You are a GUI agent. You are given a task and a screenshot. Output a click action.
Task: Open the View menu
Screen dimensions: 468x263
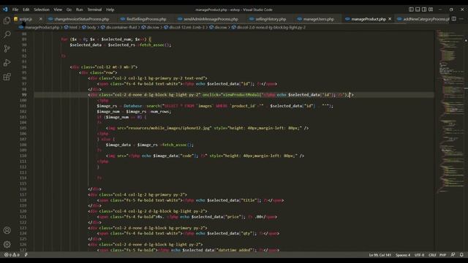pyautogui.click(x=58, y=9)
